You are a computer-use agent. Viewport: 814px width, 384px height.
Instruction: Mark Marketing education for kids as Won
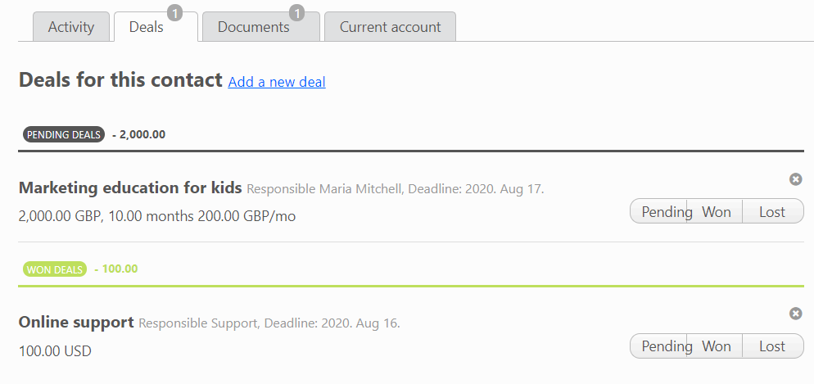715,212
